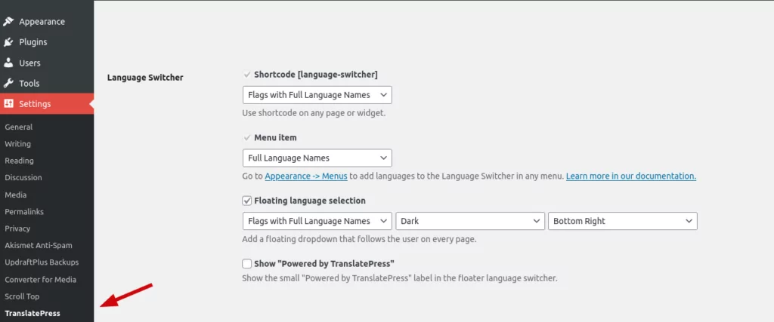
Task: Click the "Powered by TranslatePress" description text
Action: click(400, 278)
